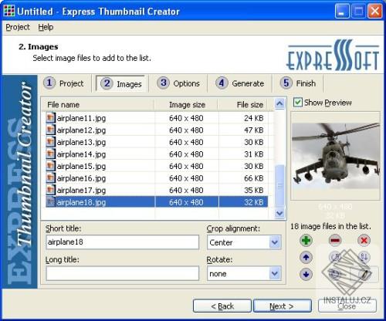
Task: Uncheck the Show Preview checkbox
Action: (298, 103)
